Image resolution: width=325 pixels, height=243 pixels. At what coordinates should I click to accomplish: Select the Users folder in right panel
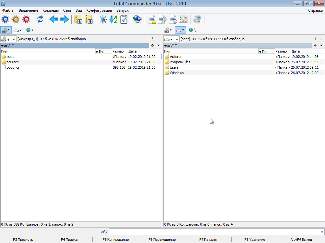[x=244, y=67]
